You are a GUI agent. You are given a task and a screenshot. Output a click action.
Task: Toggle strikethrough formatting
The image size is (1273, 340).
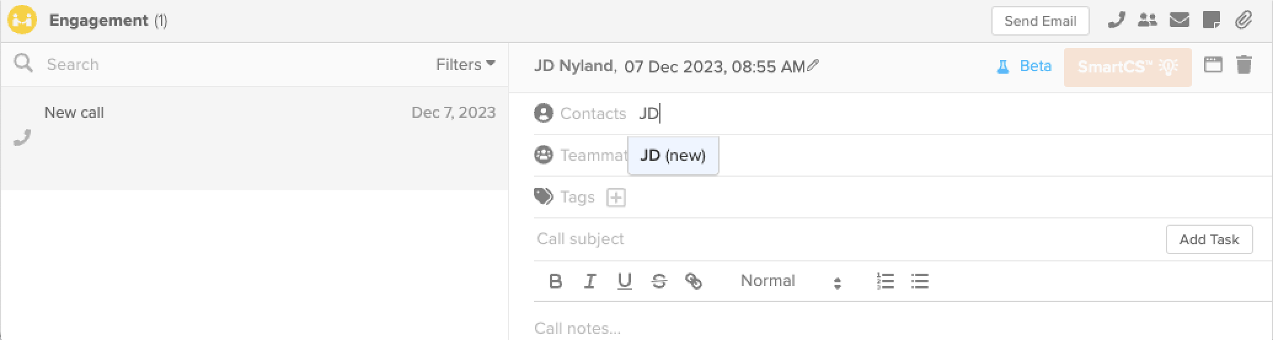click(x=659, y=281)
